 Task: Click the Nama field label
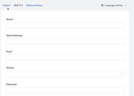click(x=9, y=19)
